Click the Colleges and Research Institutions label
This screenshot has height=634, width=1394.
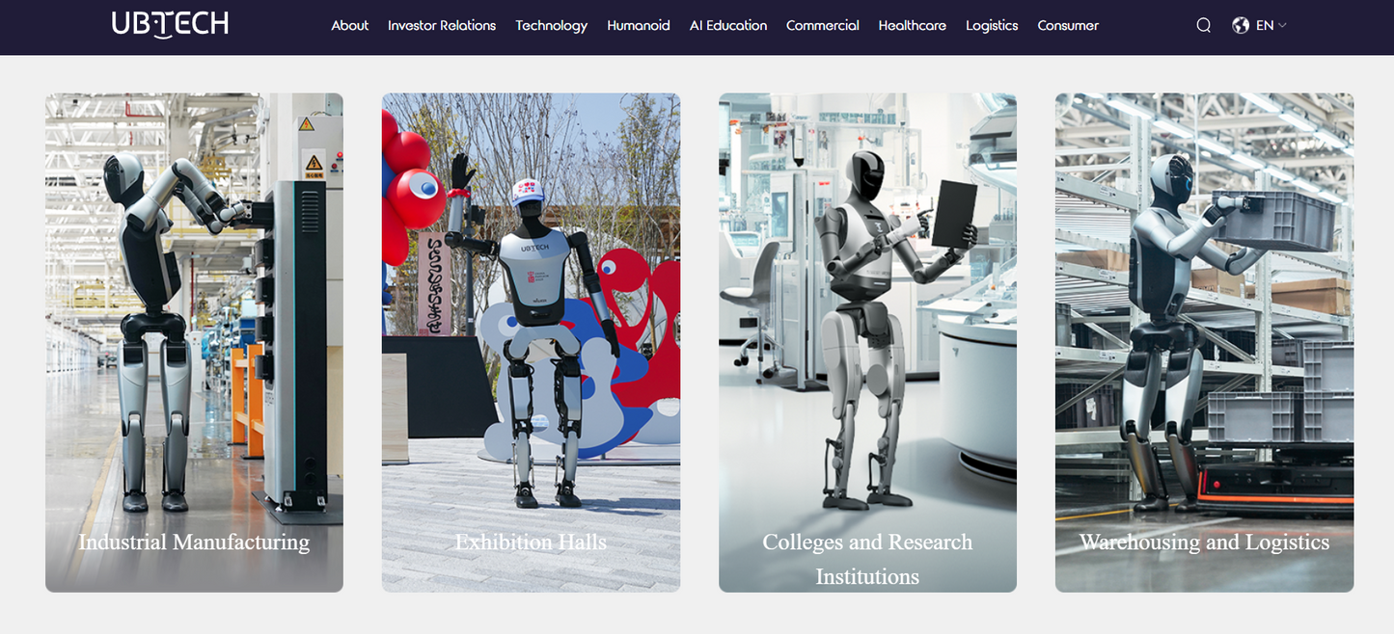coord(866,560)
